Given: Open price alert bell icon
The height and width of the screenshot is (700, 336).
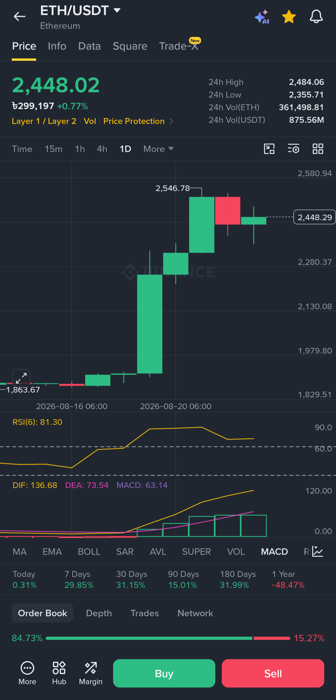Looking at the screenshot, I should [x=316, y=17].
